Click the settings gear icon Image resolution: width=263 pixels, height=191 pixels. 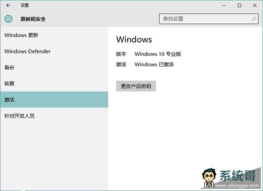pos(8,19)
